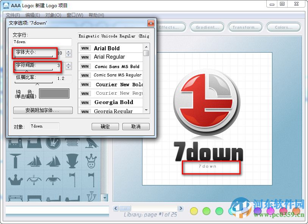
Task: Click the library page scrollbar thumb
Action: (125, 208)
